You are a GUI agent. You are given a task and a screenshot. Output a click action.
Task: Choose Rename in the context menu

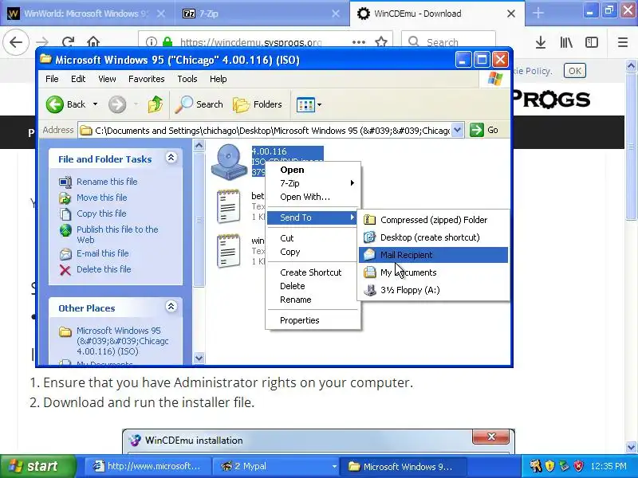point(313,300)
